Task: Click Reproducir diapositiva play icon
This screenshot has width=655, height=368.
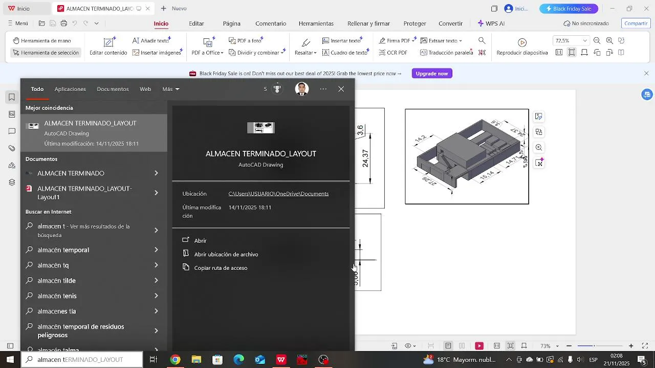Action: [522, 42]
